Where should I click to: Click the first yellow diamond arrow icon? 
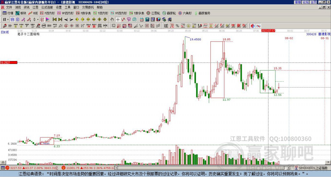point(77,20)
